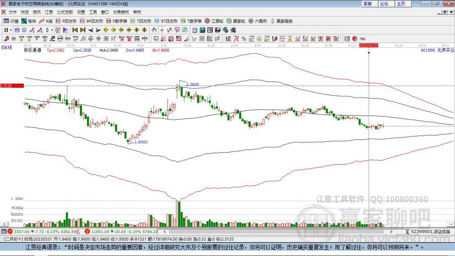
Task: Toggle the K线 candlestick chart view
Action: point(46,21)
